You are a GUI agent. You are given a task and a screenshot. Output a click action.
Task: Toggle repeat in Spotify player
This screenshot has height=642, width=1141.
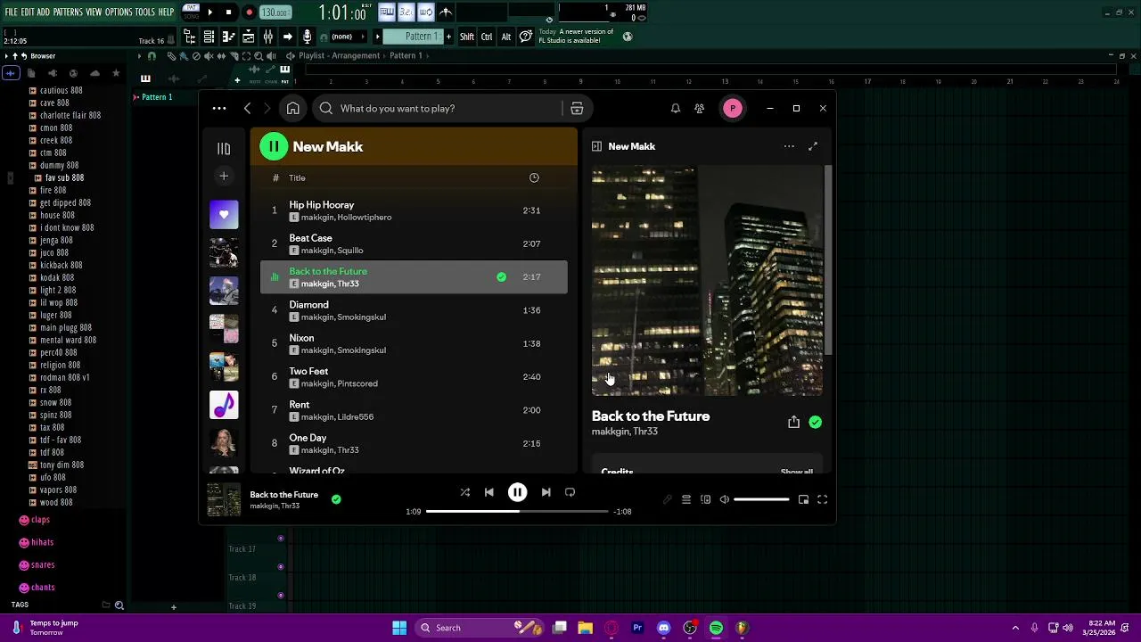click(570, 492)
